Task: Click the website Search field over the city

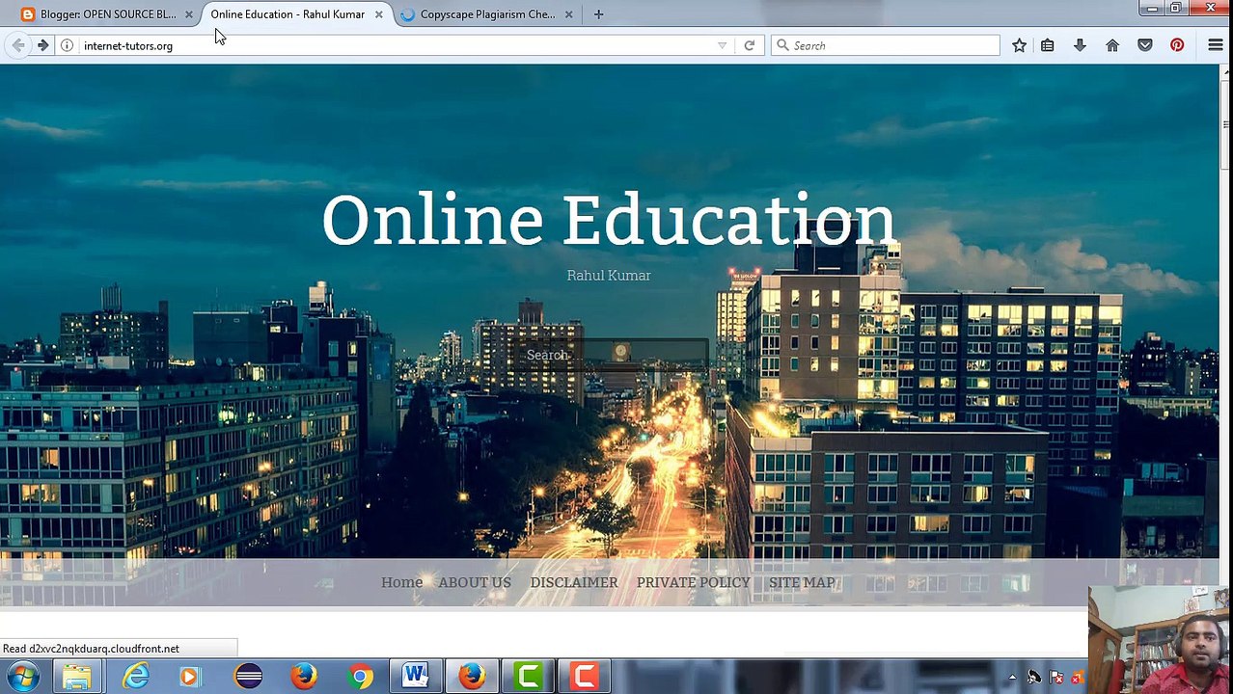Action: tap(608, 355)
